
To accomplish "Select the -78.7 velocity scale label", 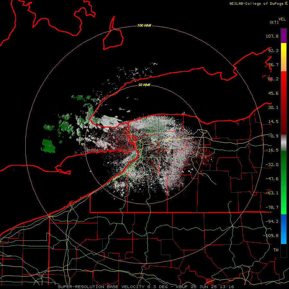I will (x=272, y=207).
